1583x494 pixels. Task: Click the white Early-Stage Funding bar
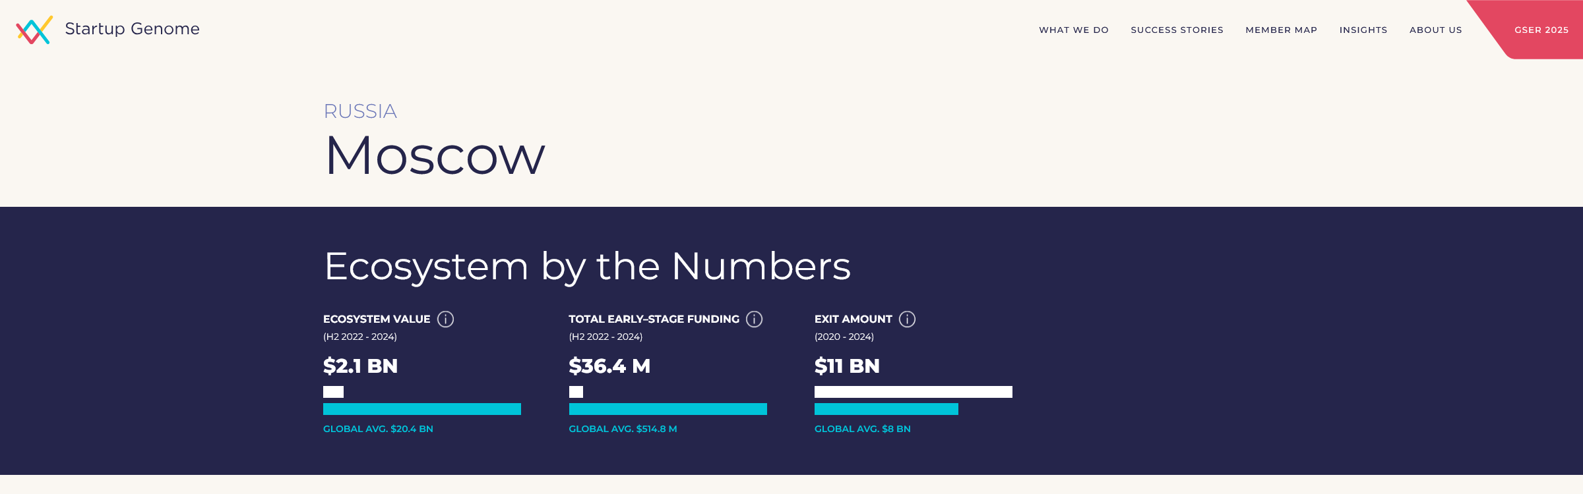click(x=576, y=392)
